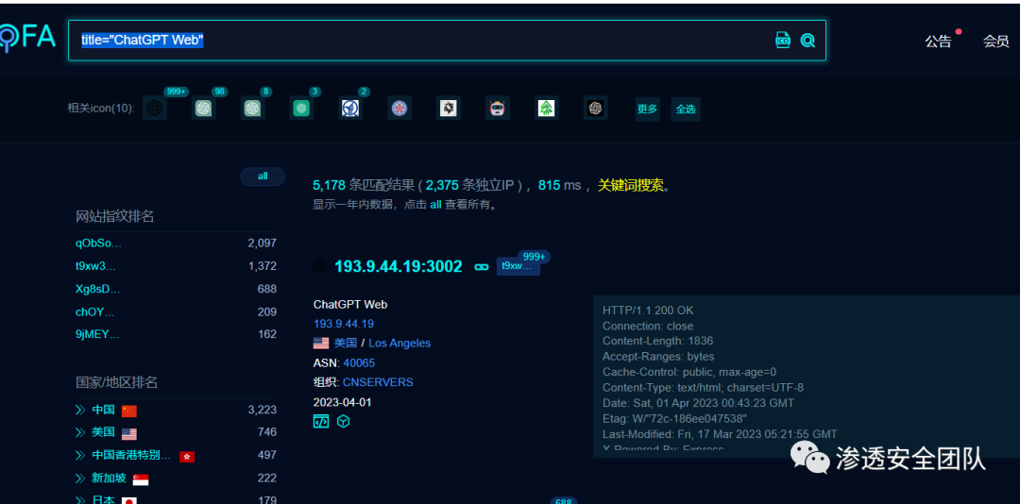The height and width of the screenshot is (504, 1020).
Task: Expand the 中国香港特别… row chevron
Action: (x=80, y=455)
